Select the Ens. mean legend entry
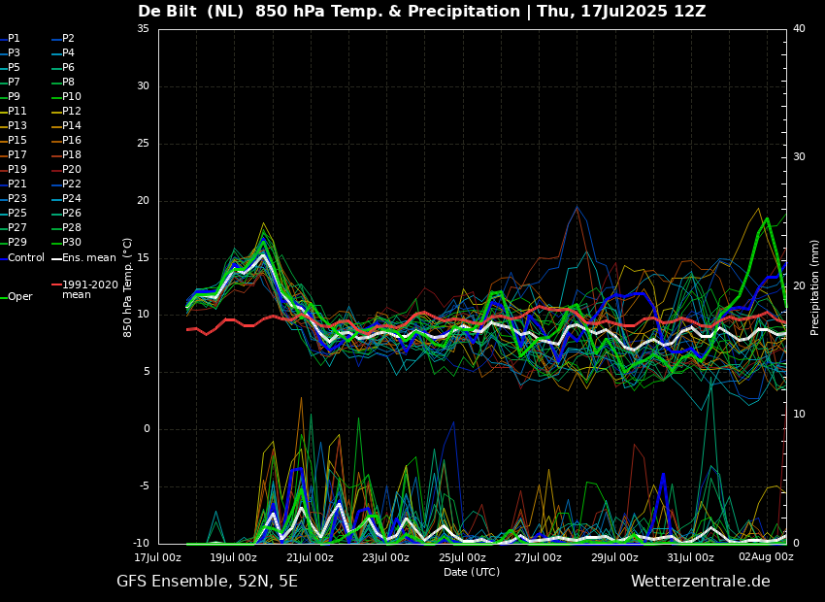 pos(88,258)
